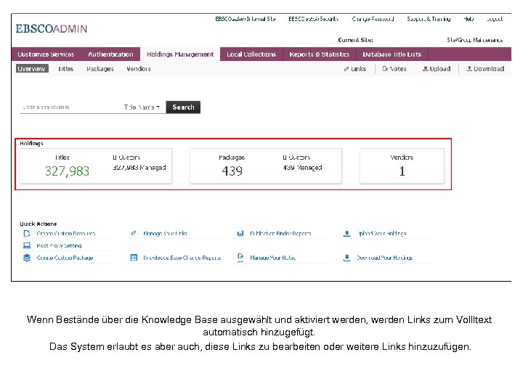Viewport: 523px width, 392px height.
Task: Click the Root Proxy Setting monitor icon
Action: click(27, 245)
